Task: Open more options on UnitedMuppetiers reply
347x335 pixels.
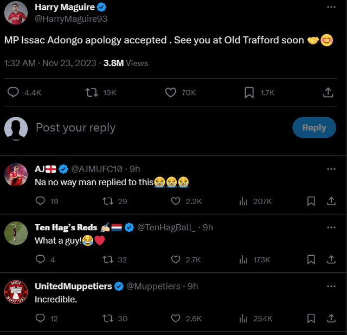Action: pos(331,286)
